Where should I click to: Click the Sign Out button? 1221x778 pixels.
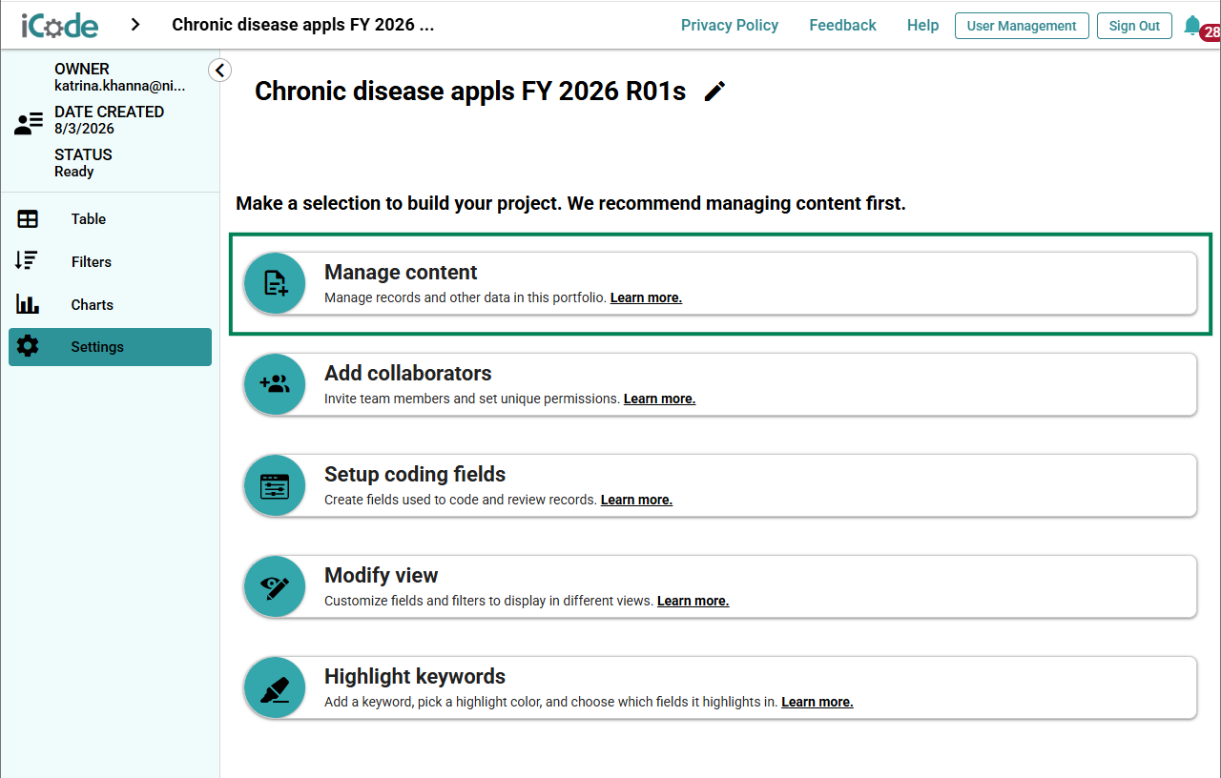click(x=1134, y=26)
